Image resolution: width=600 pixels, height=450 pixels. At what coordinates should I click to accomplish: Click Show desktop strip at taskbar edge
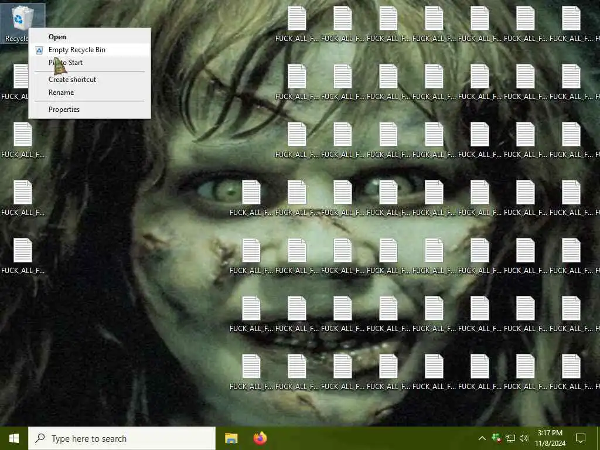(598, 438)
